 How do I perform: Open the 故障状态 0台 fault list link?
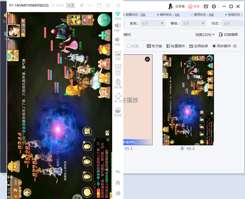coord(143,14)
